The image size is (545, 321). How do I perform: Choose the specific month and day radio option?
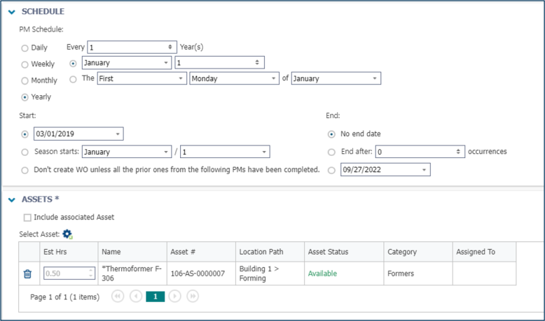click(x=73, y=64)
